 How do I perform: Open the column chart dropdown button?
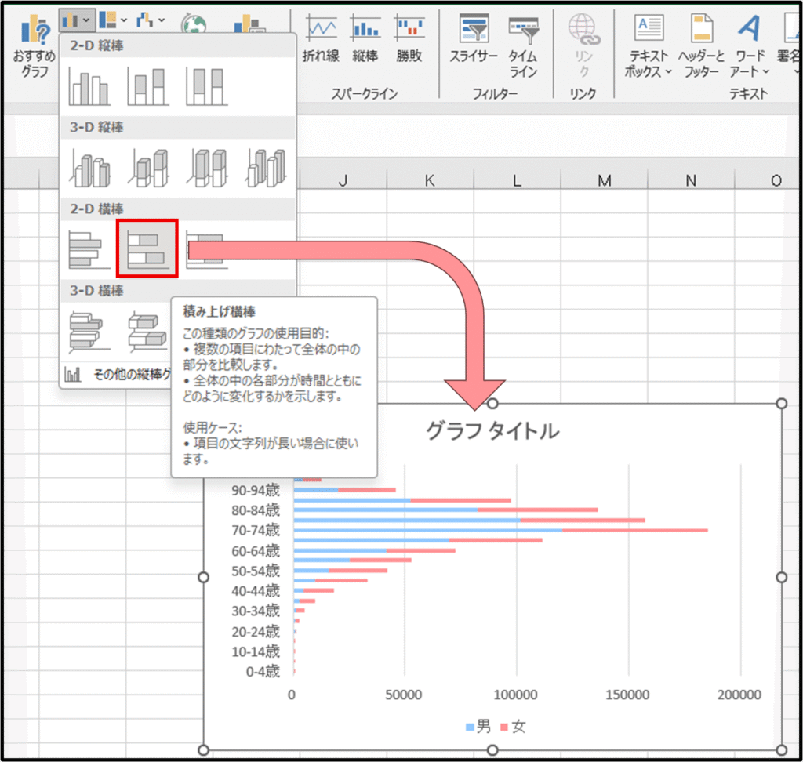77,19
